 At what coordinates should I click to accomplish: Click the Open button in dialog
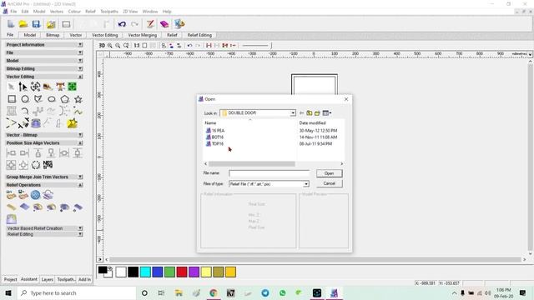pyautogui.click(x=329, y=173)
